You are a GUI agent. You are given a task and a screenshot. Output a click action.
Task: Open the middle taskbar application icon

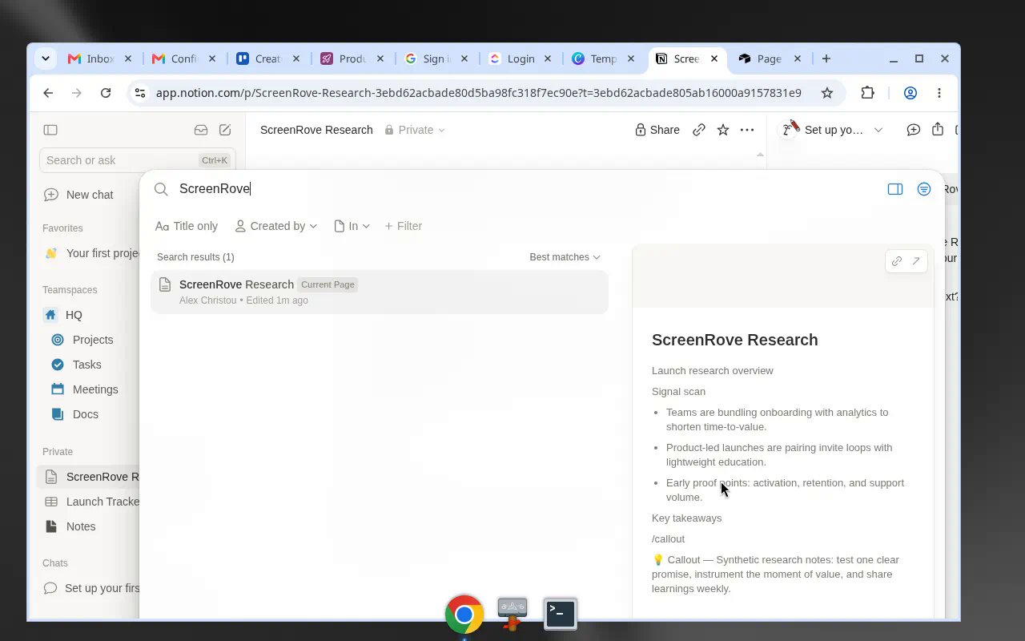512,614
